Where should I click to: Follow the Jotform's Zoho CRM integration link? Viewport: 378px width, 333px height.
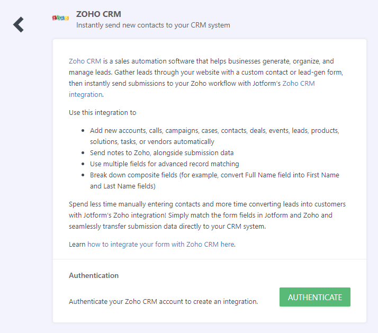[x=299, y=84]
